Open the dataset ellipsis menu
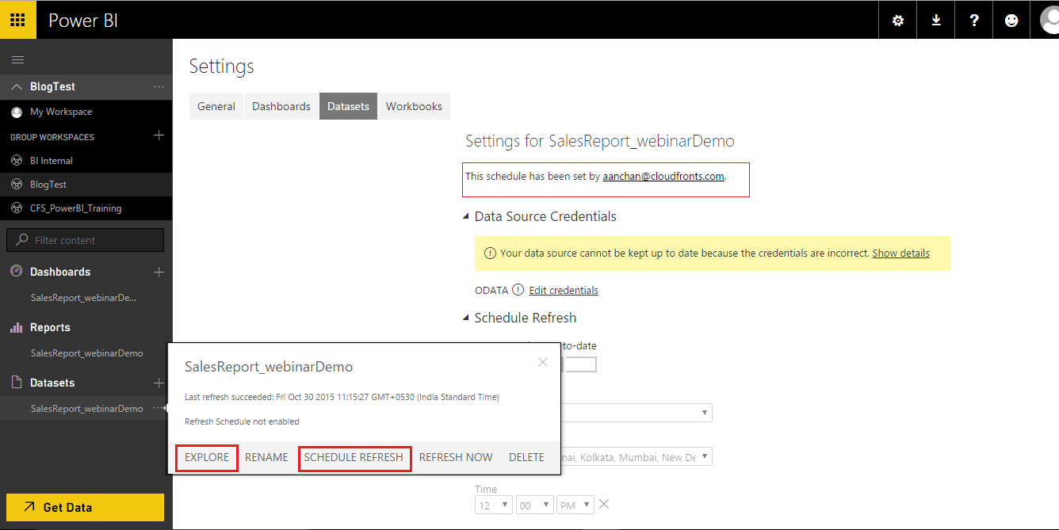Image resolution: width=1059 pixels, height=530 pixels. (159, 409)
